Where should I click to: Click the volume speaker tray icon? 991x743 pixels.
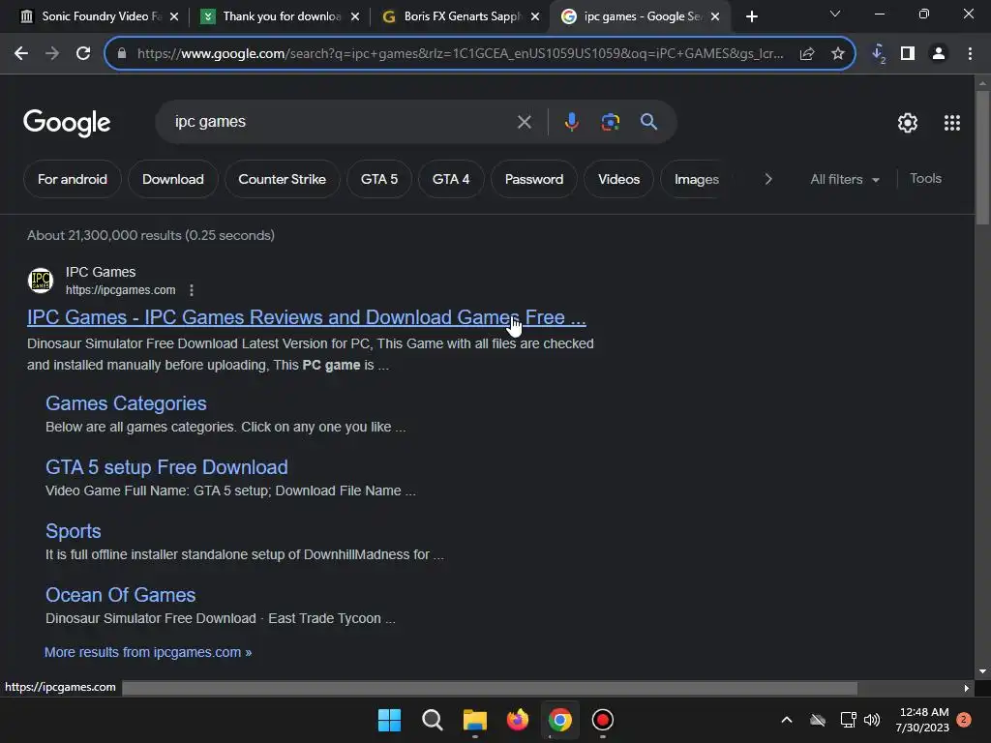coord(872,720)
